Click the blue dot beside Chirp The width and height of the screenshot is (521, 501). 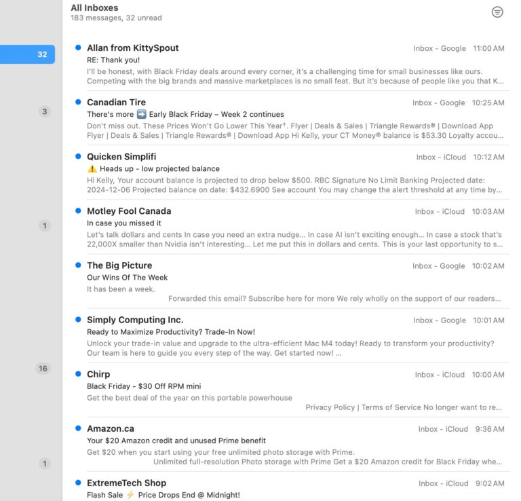pos(79,374)
